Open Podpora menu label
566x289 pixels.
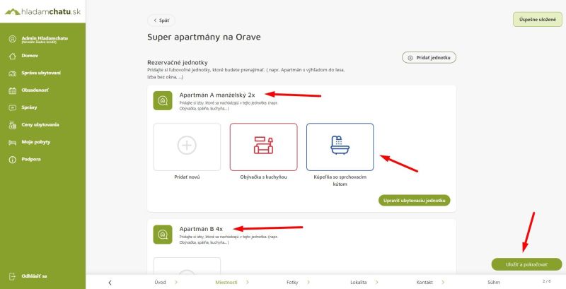pyautogui.click(x=31, y=159)
